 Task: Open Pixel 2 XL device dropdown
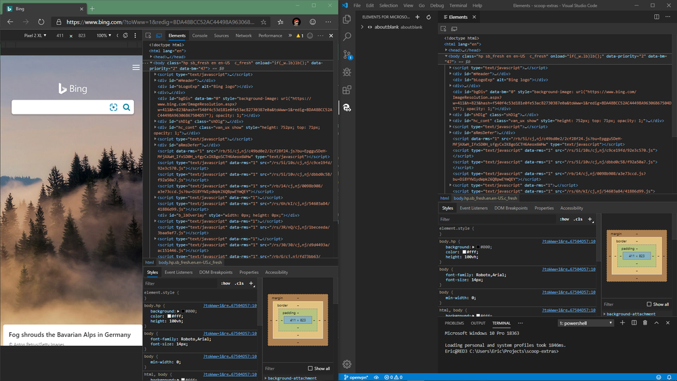tap(35, 35)
